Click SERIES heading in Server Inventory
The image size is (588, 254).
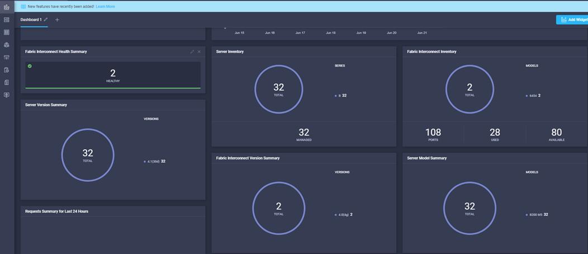point(340,65)
